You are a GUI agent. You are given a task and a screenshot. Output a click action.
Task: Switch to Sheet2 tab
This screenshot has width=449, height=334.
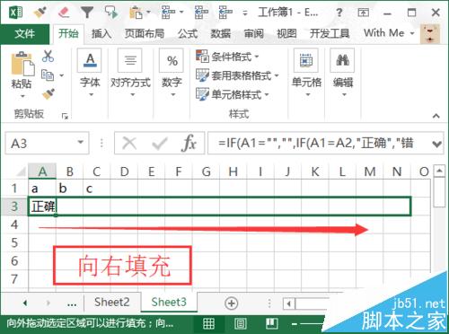pyautogui.click(x=112, y=303)
